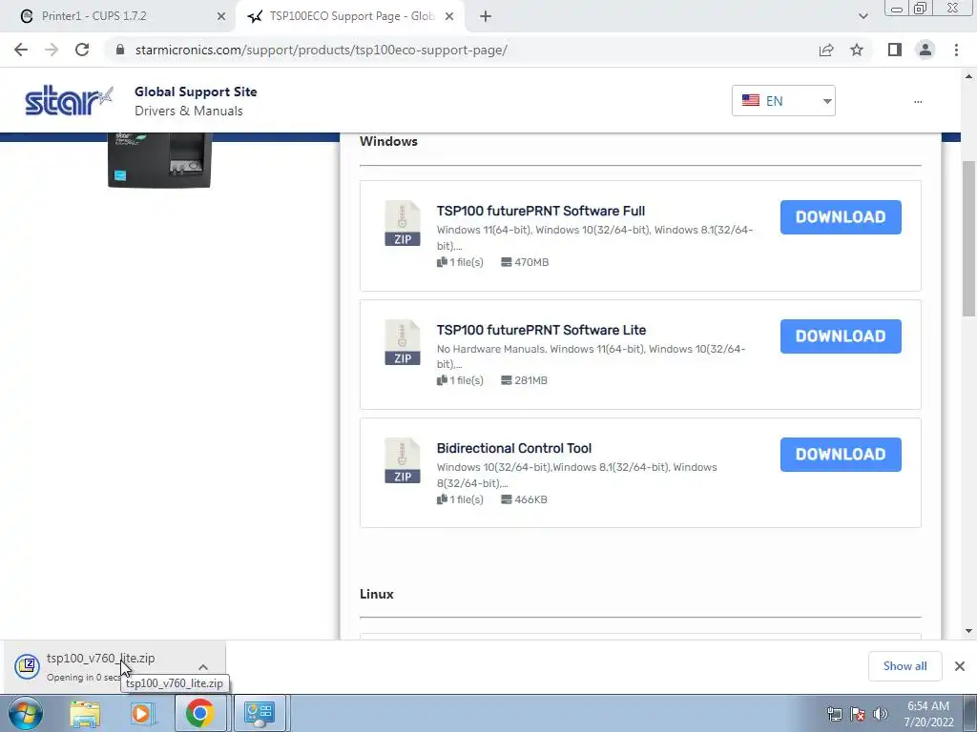Click the scrollbar down arrow
977x732 pixels.
pyautogui.click(x=968, y=631)
